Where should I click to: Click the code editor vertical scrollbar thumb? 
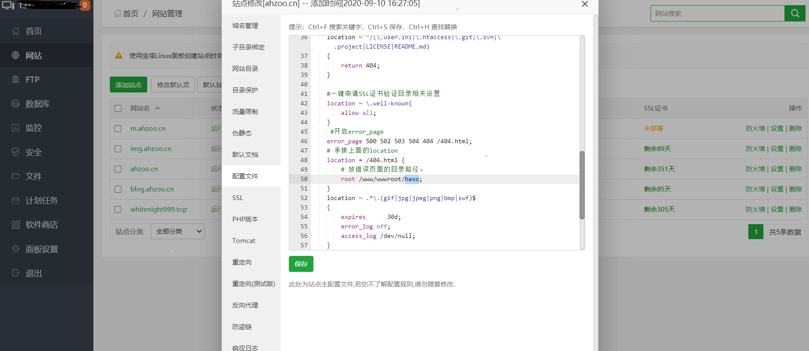pos(582,185)
